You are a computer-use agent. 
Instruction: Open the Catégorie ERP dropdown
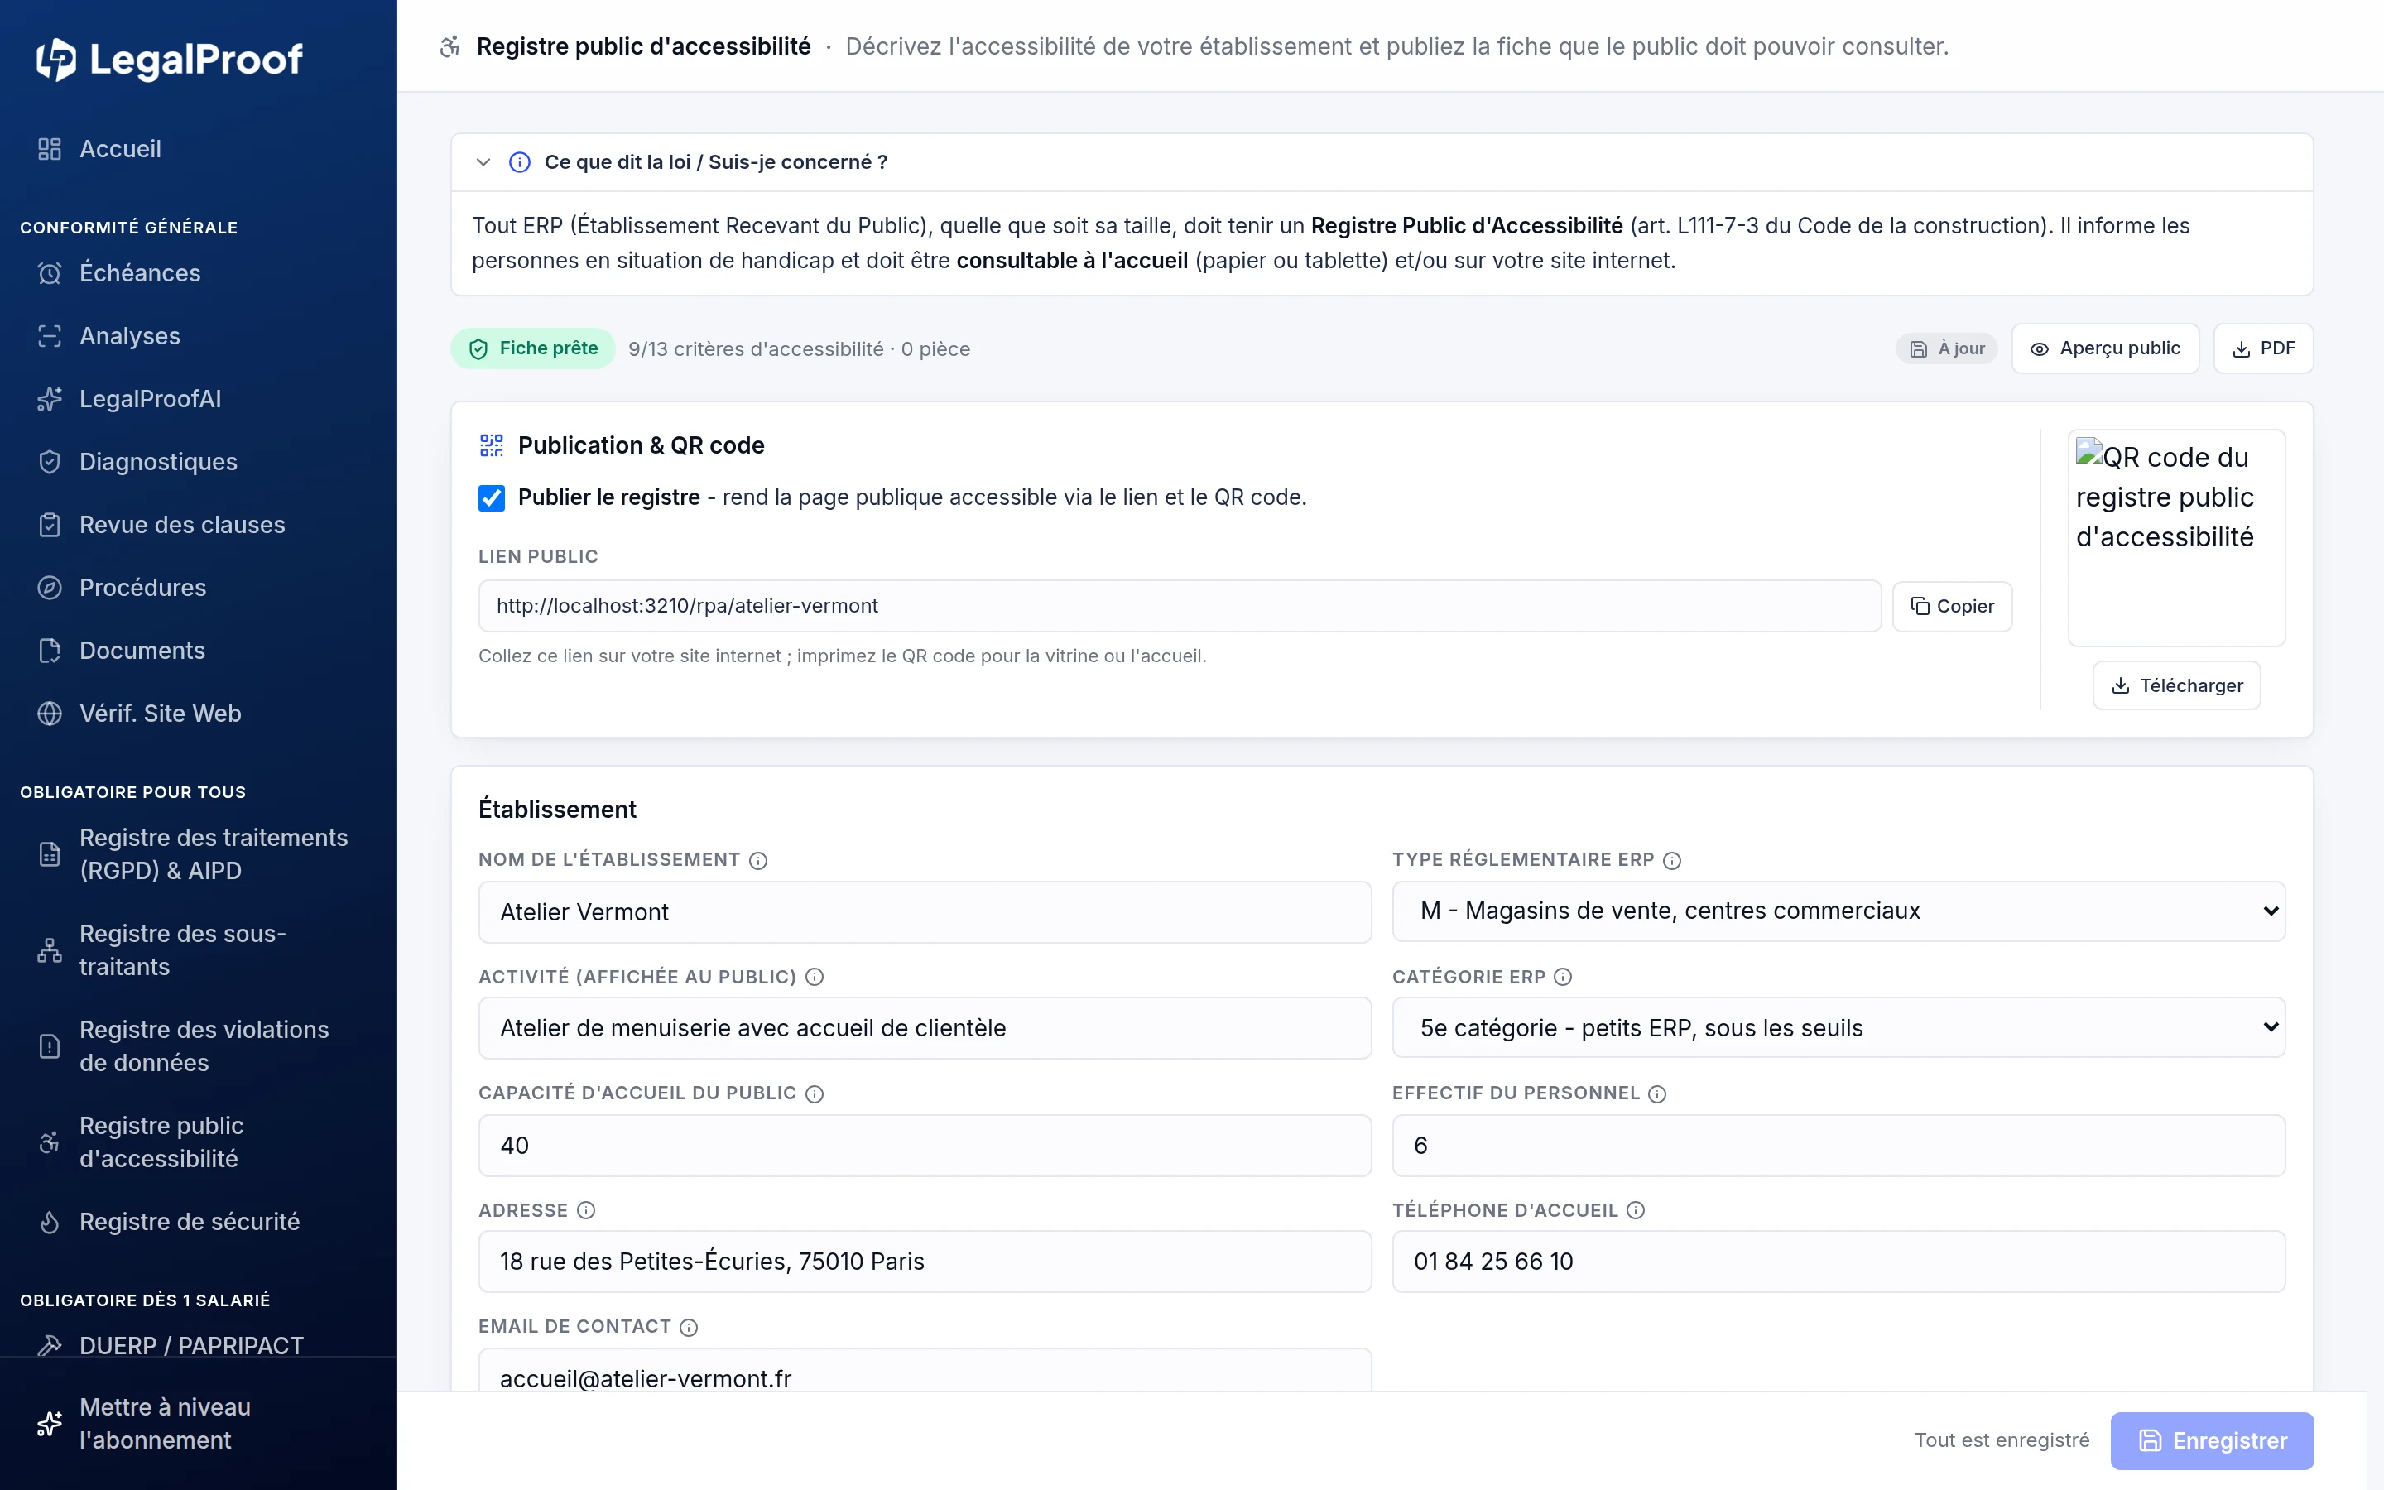(x=1838, y=1028)
